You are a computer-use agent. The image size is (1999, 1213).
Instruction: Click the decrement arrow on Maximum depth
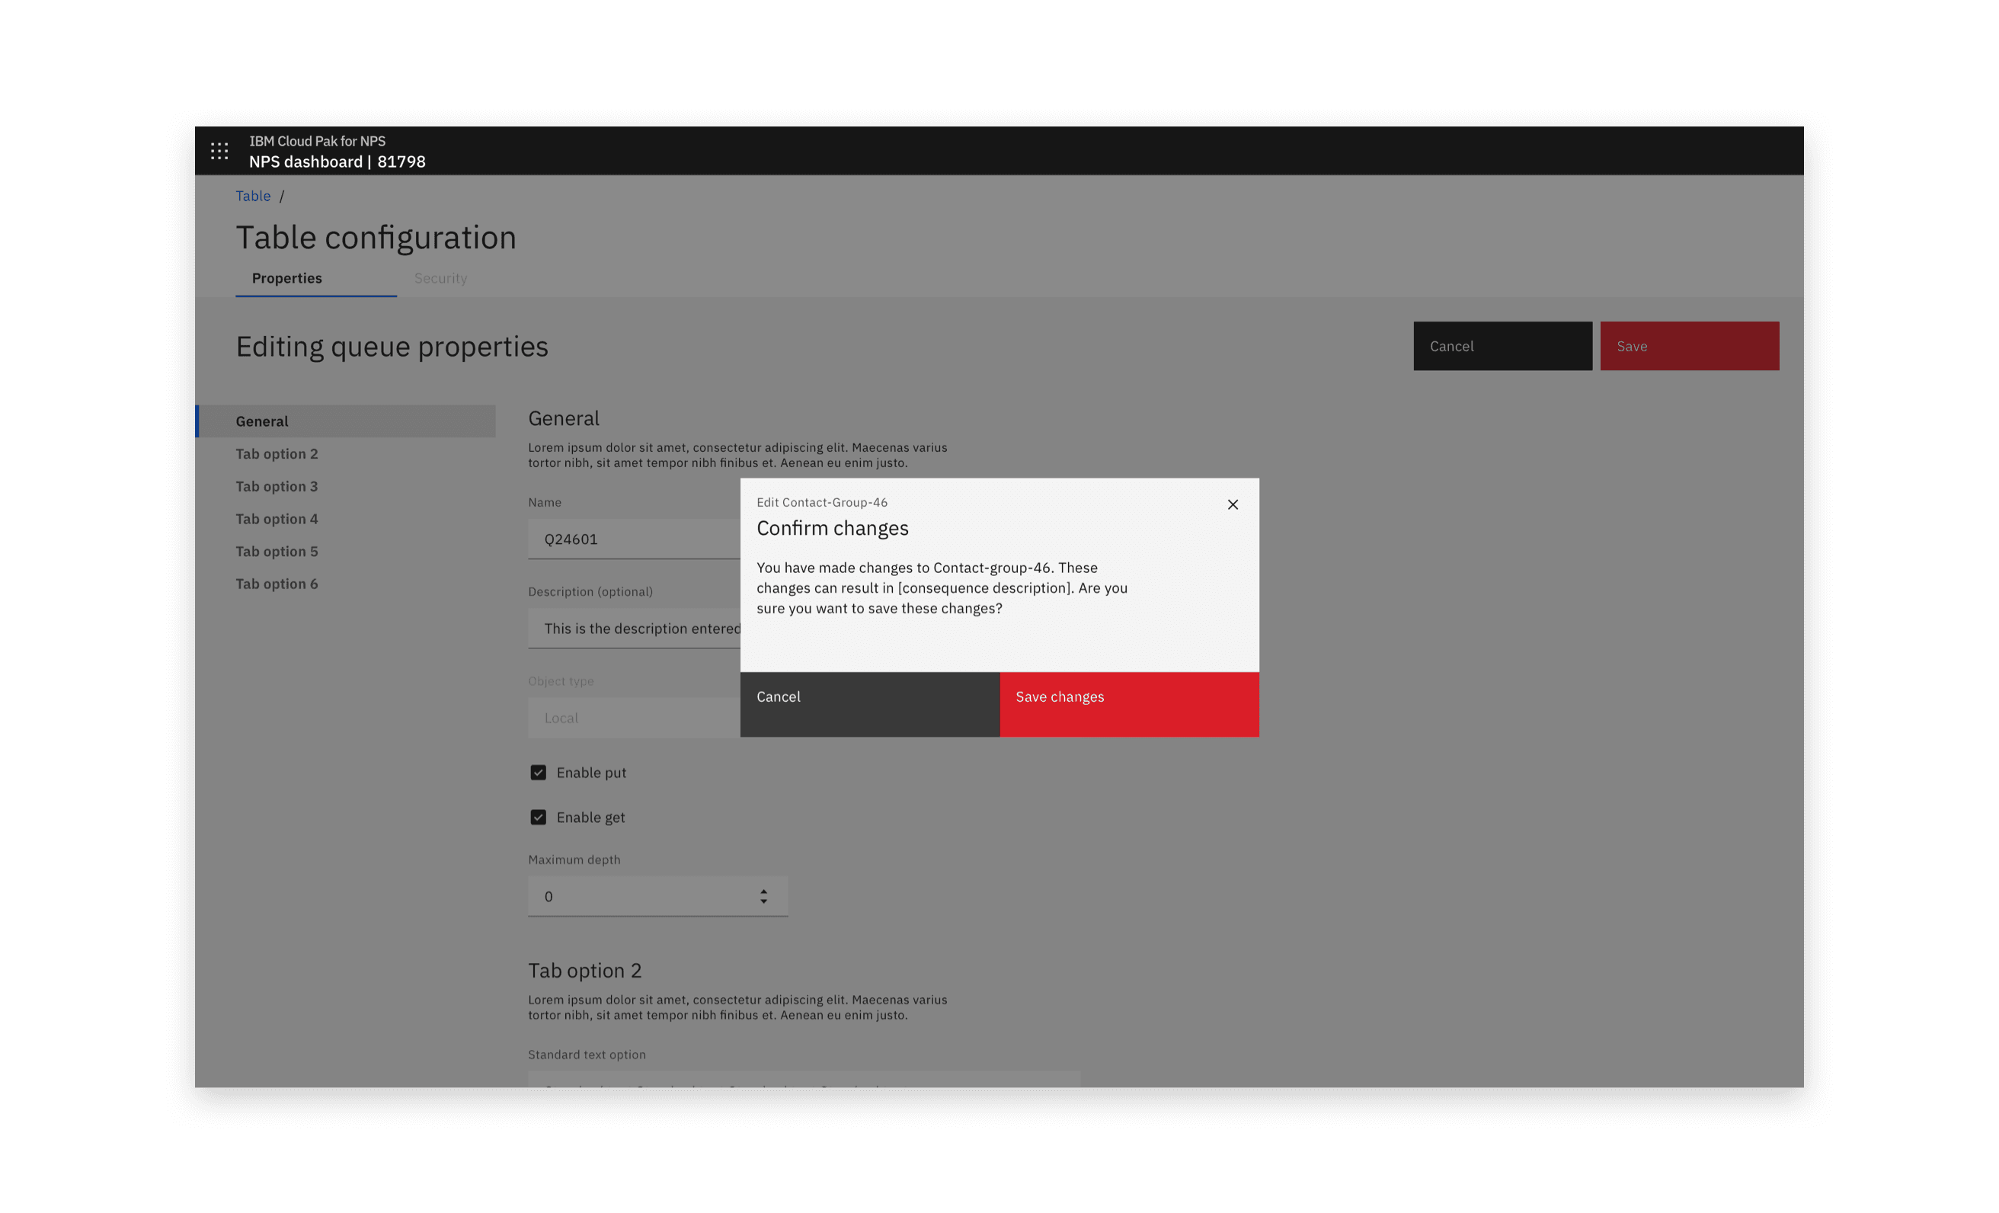pos(763,901)
